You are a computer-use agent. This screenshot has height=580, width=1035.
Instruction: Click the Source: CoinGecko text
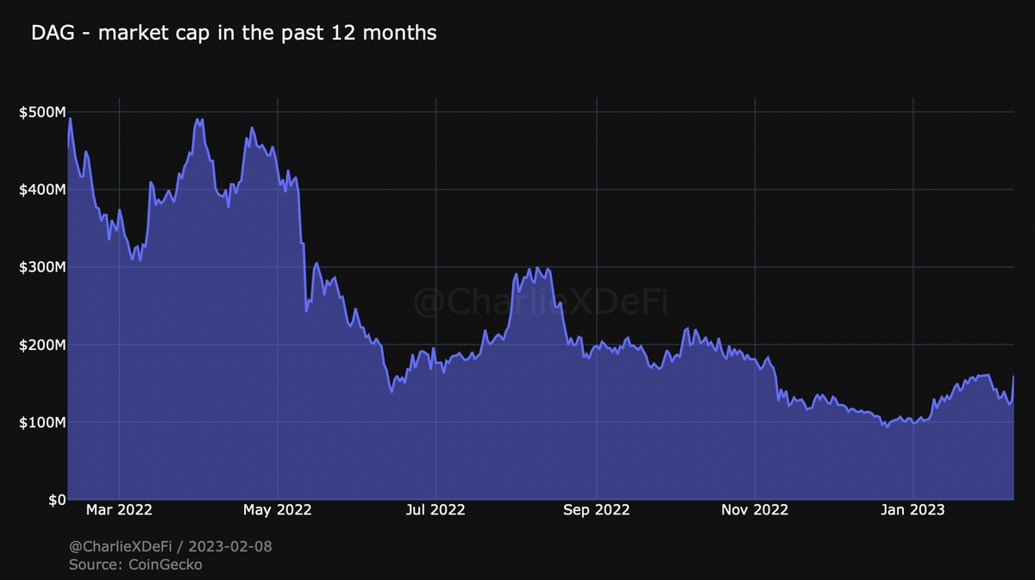pyautogui.click(x=135, y=564)
